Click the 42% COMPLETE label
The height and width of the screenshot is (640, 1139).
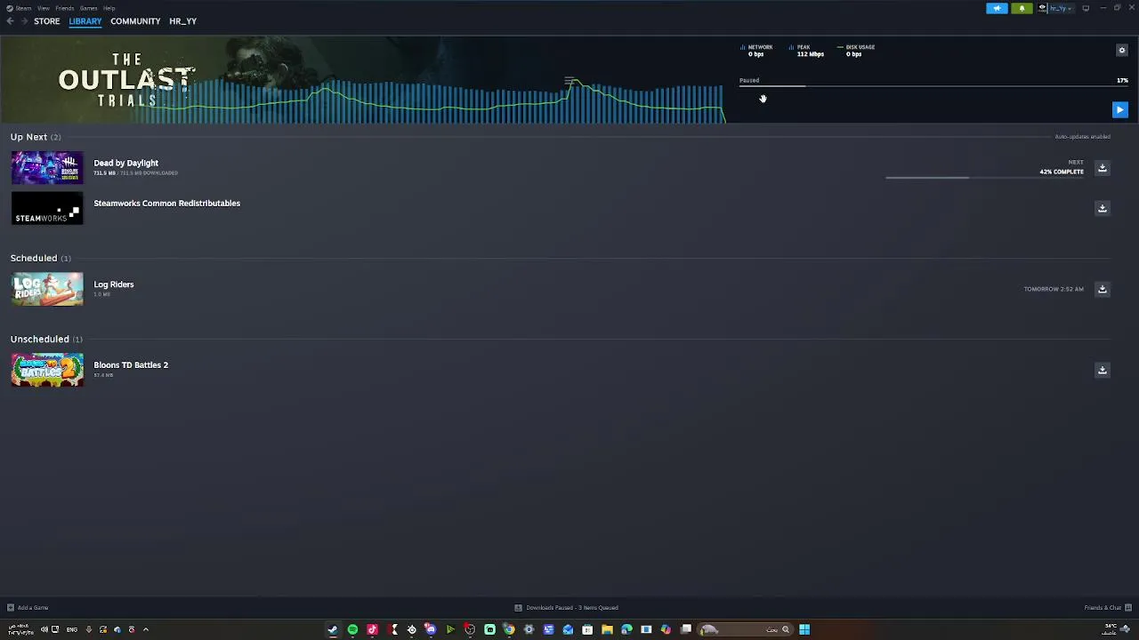pos(1062,172)
